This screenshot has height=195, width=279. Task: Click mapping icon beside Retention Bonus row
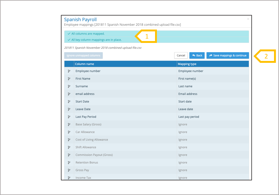coord(69,162)
